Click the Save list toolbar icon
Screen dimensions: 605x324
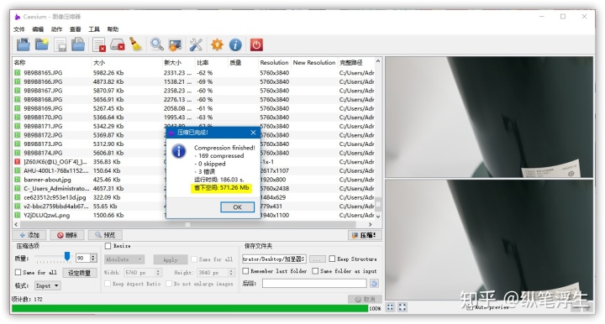(x=60, y=44)
